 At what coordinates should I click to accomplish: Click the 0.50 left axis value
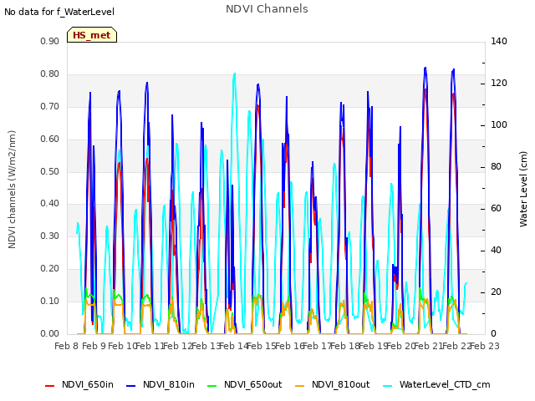(50, 171)
